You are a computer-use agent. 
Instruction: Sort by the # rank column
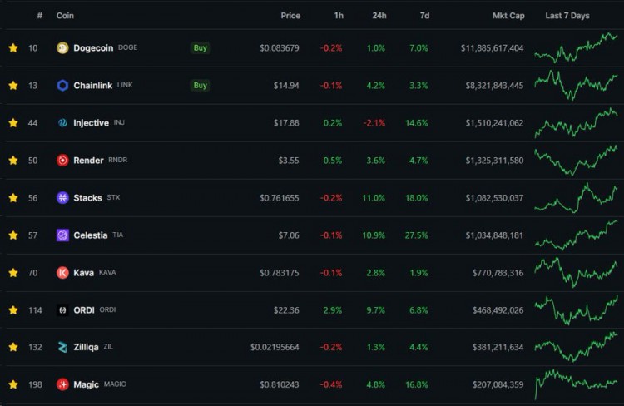point(39,16)
